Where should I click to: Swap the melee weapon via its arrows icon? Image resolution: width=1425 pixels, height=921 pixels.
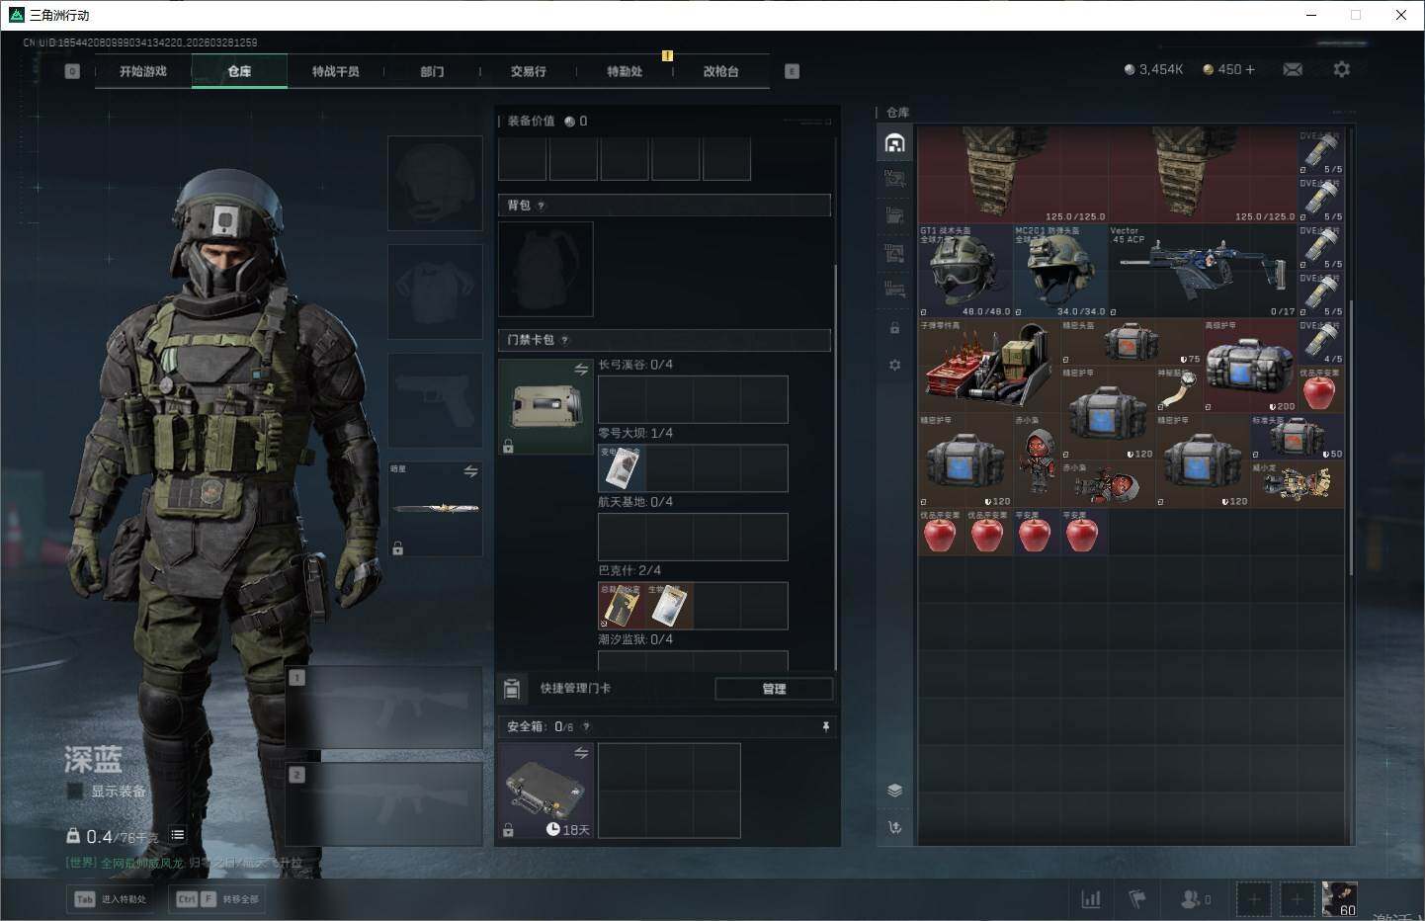[470, 471]
